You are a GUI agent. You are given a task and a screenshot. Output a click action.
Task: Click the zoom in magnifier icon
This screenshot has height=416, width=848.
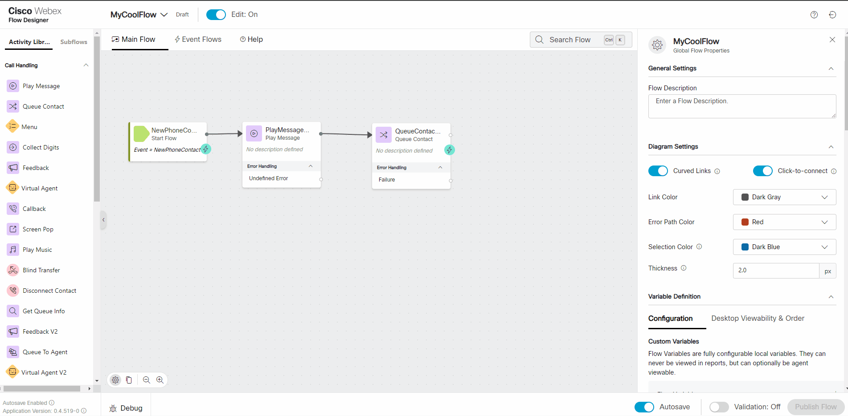160,380
